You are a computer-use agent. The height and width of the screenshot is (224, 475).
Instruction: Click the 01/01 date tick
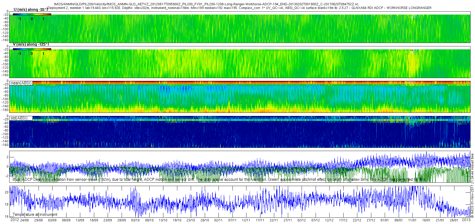pos(385,220)
